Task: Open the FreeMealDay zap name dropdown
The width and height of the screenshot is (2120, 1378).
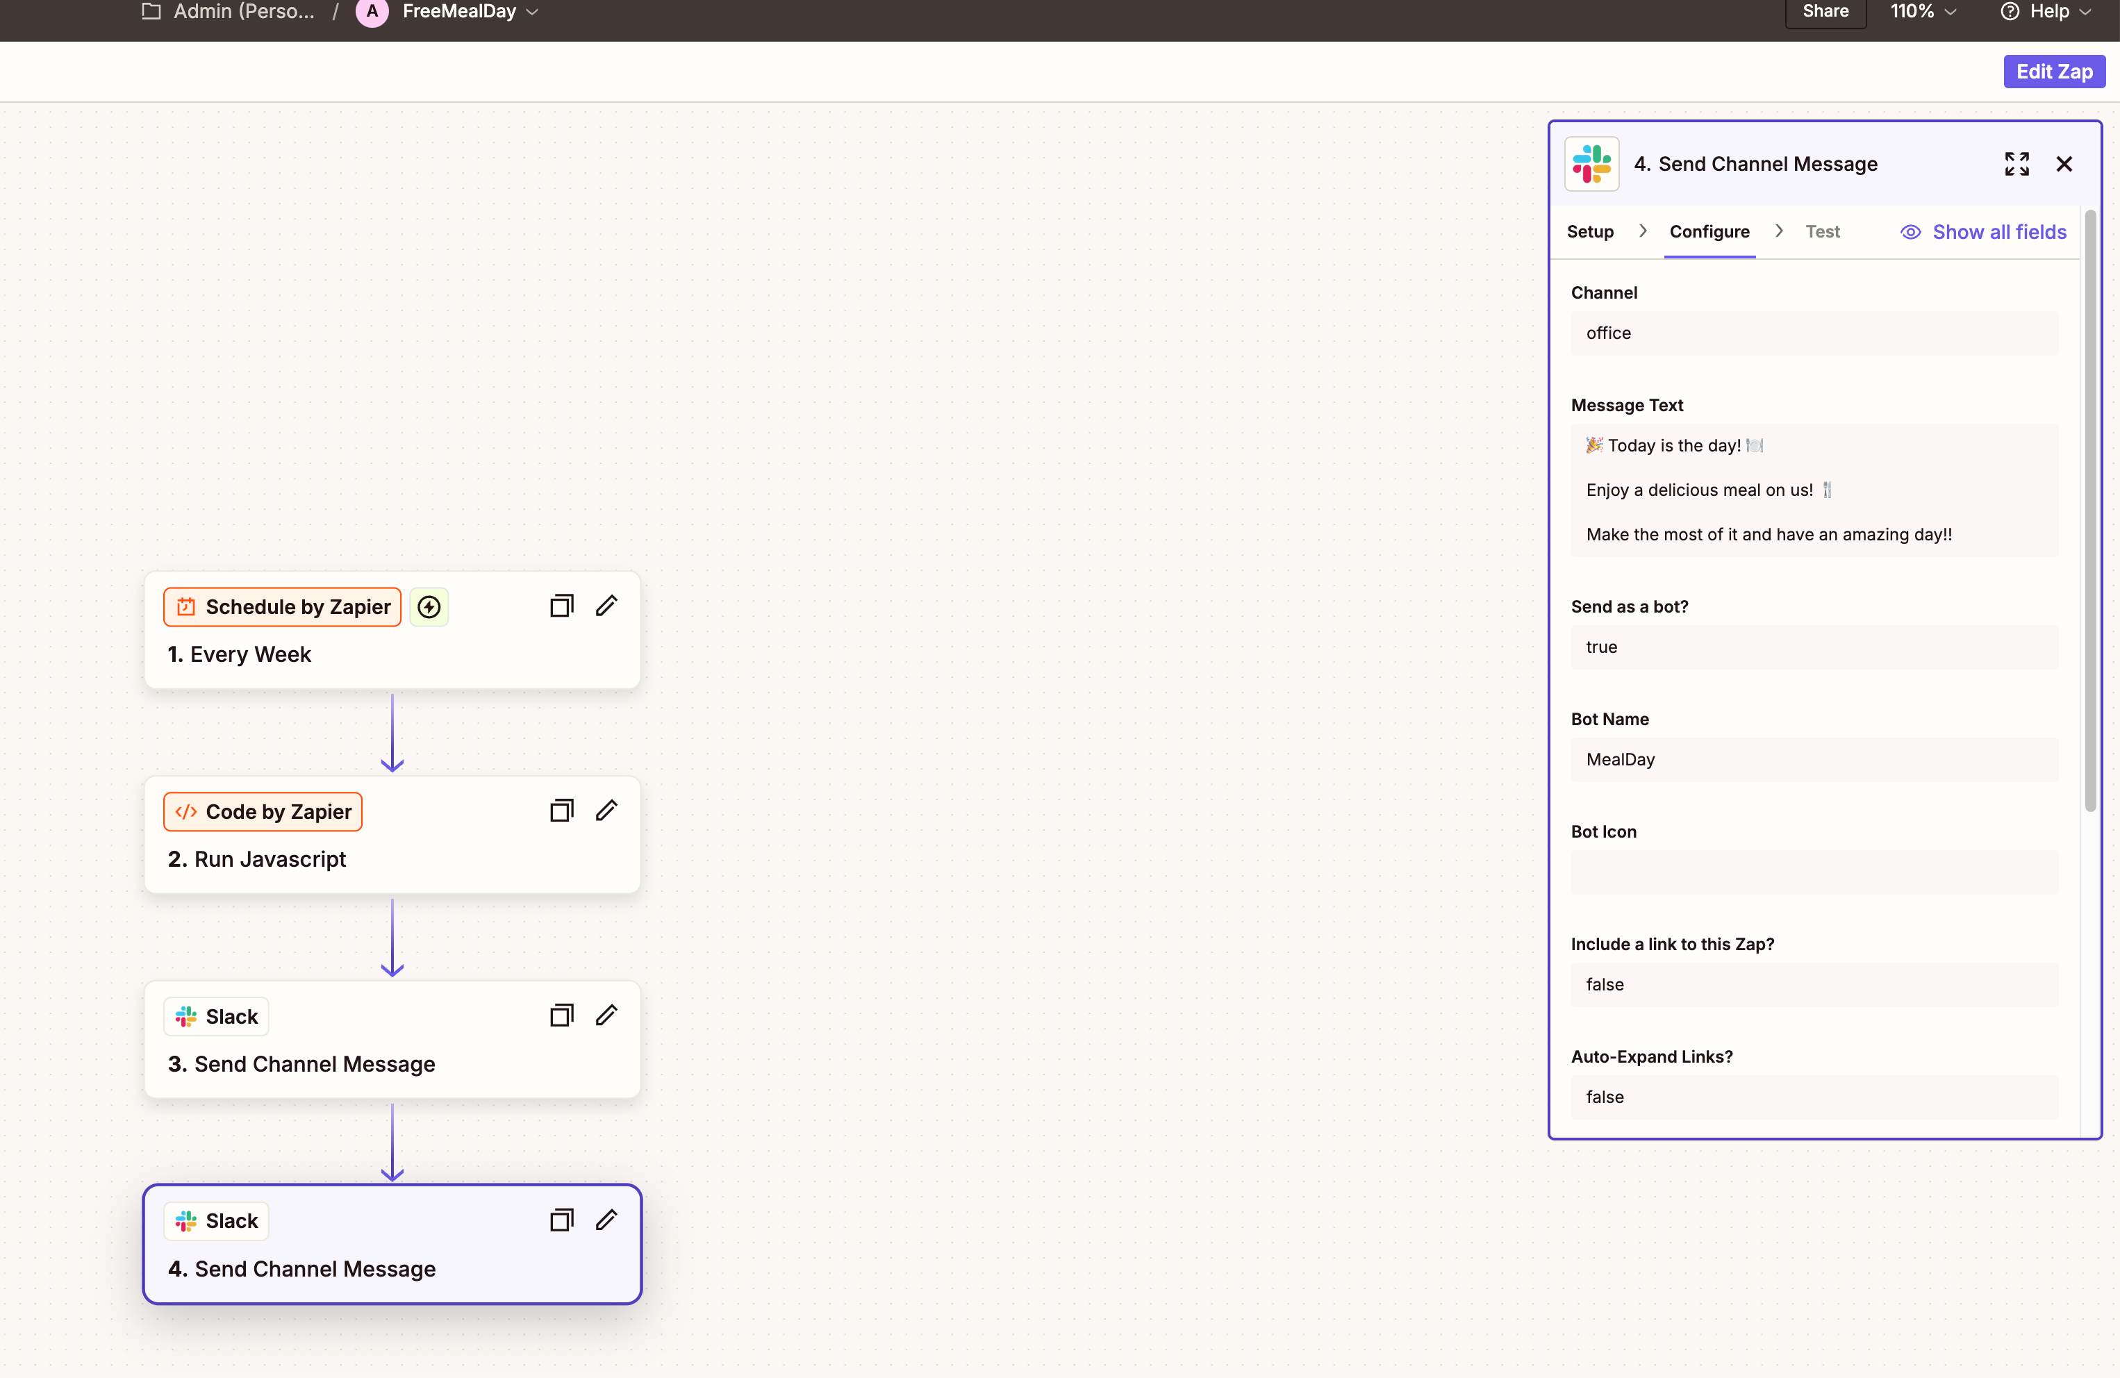Action: click(x=470, y=12)
